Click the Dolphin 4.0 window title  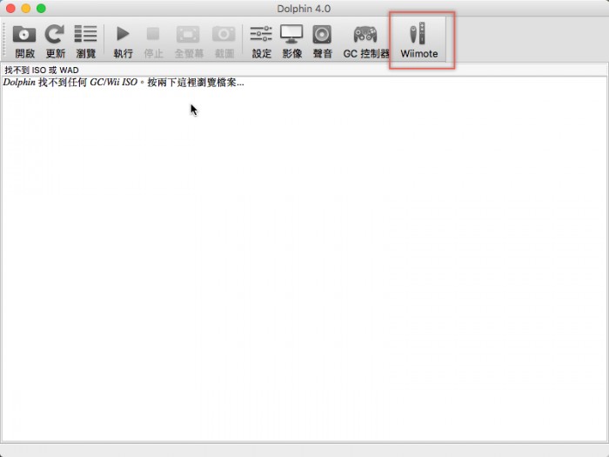coord(304,9)
